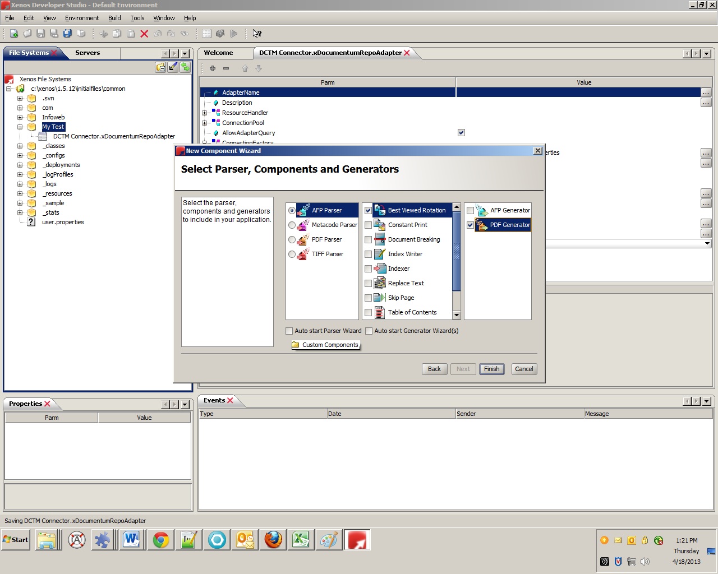Expand the ResourceHandler tree node
The image size is (718, 574).
(204, 113)
